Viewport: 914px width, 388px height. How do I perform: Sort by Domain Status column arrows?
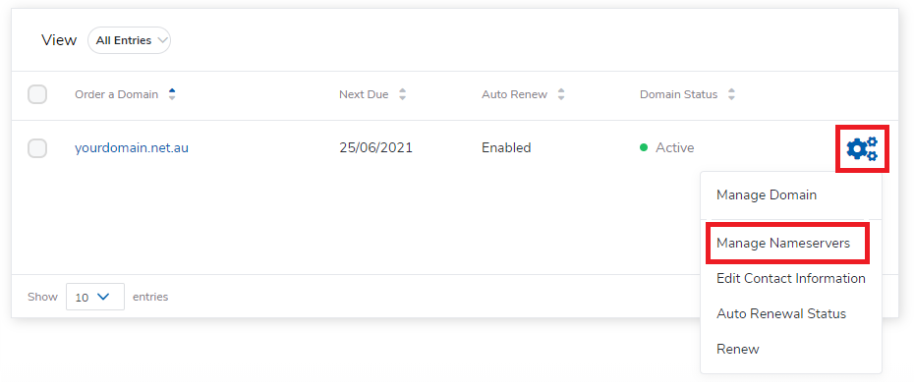pos(731,94)
